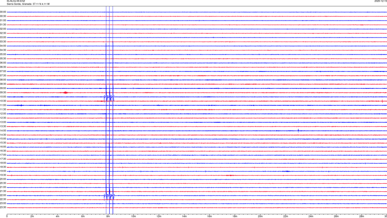This screenshot has height=218, width=387.
Task: Select the 11:00 time label
Action: coord(3,105)
